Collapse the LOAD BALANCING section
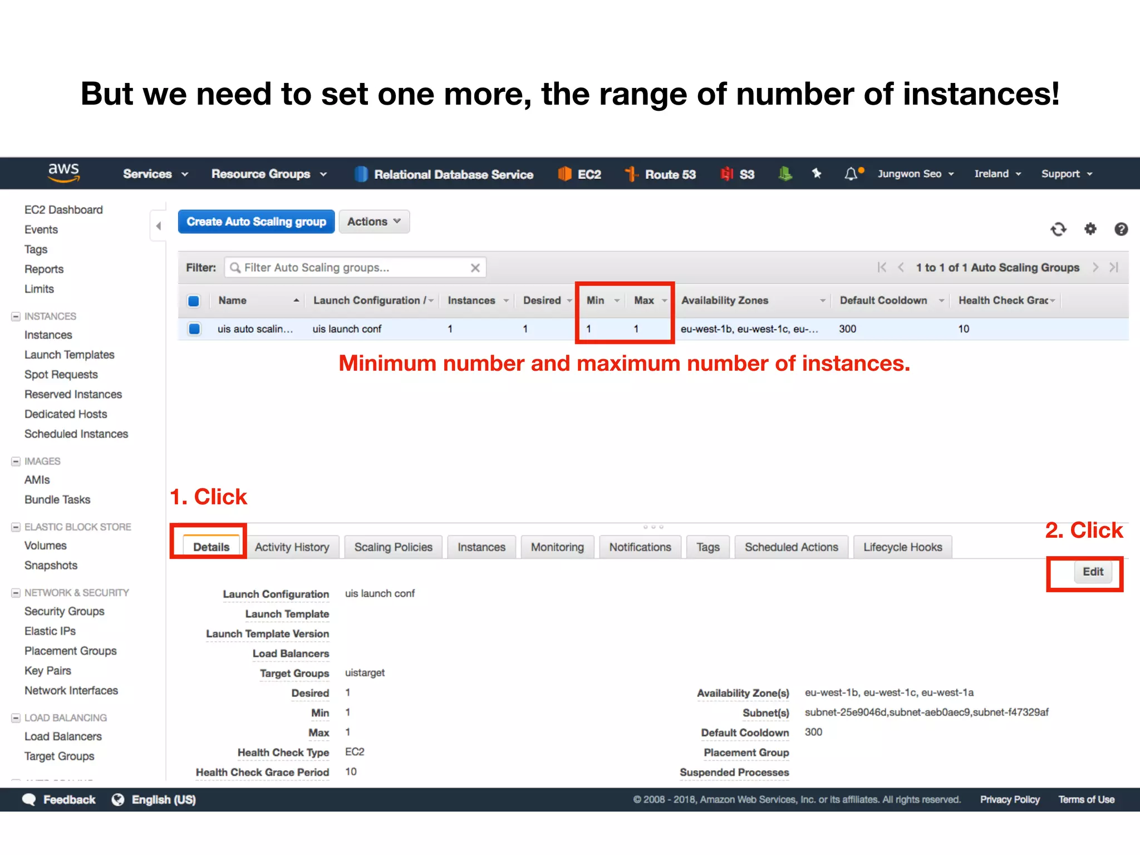The height and width of the screenshot is (855, 1140). click(x=16, y=718)
